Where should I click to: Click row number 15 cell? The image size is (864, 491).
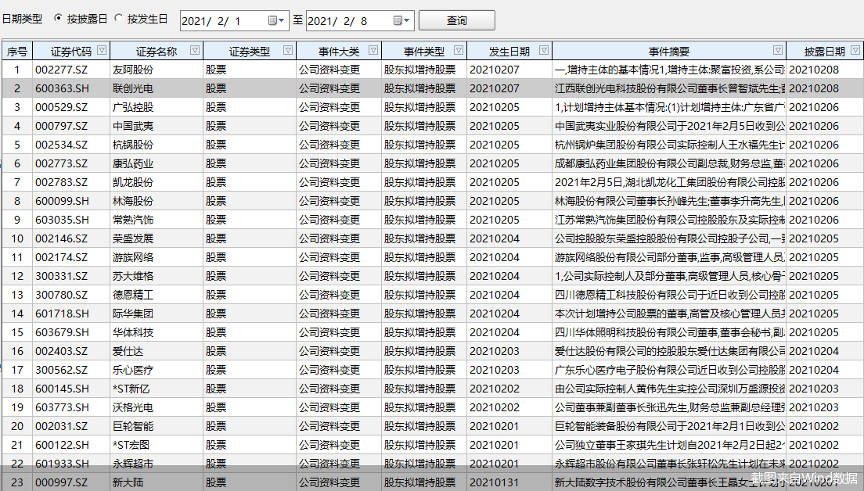pyautogui.click(x=17, y=332)
